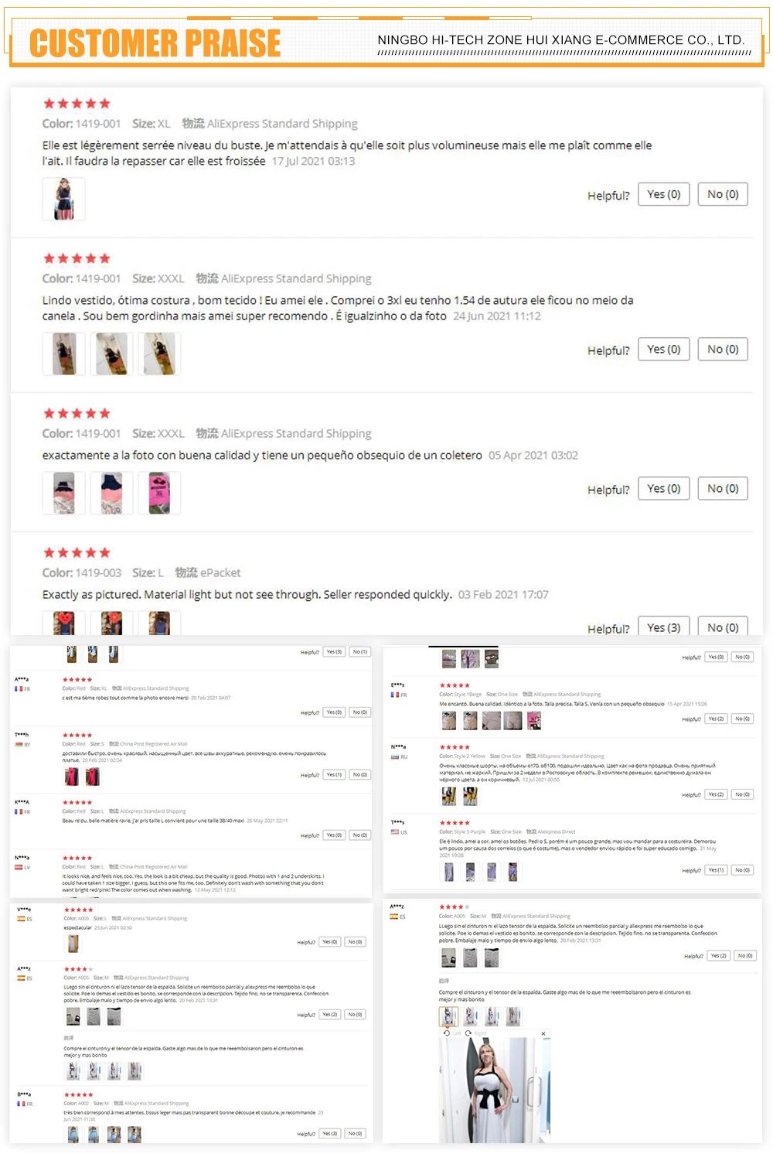
Task: Rotate the enlarged photo right
Action: pos(476,1033)
